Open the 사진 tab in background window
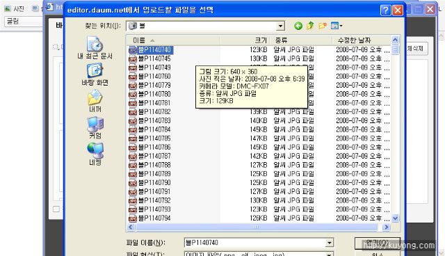The height and width of the screenshot is (256, 445). click(15, 9)
